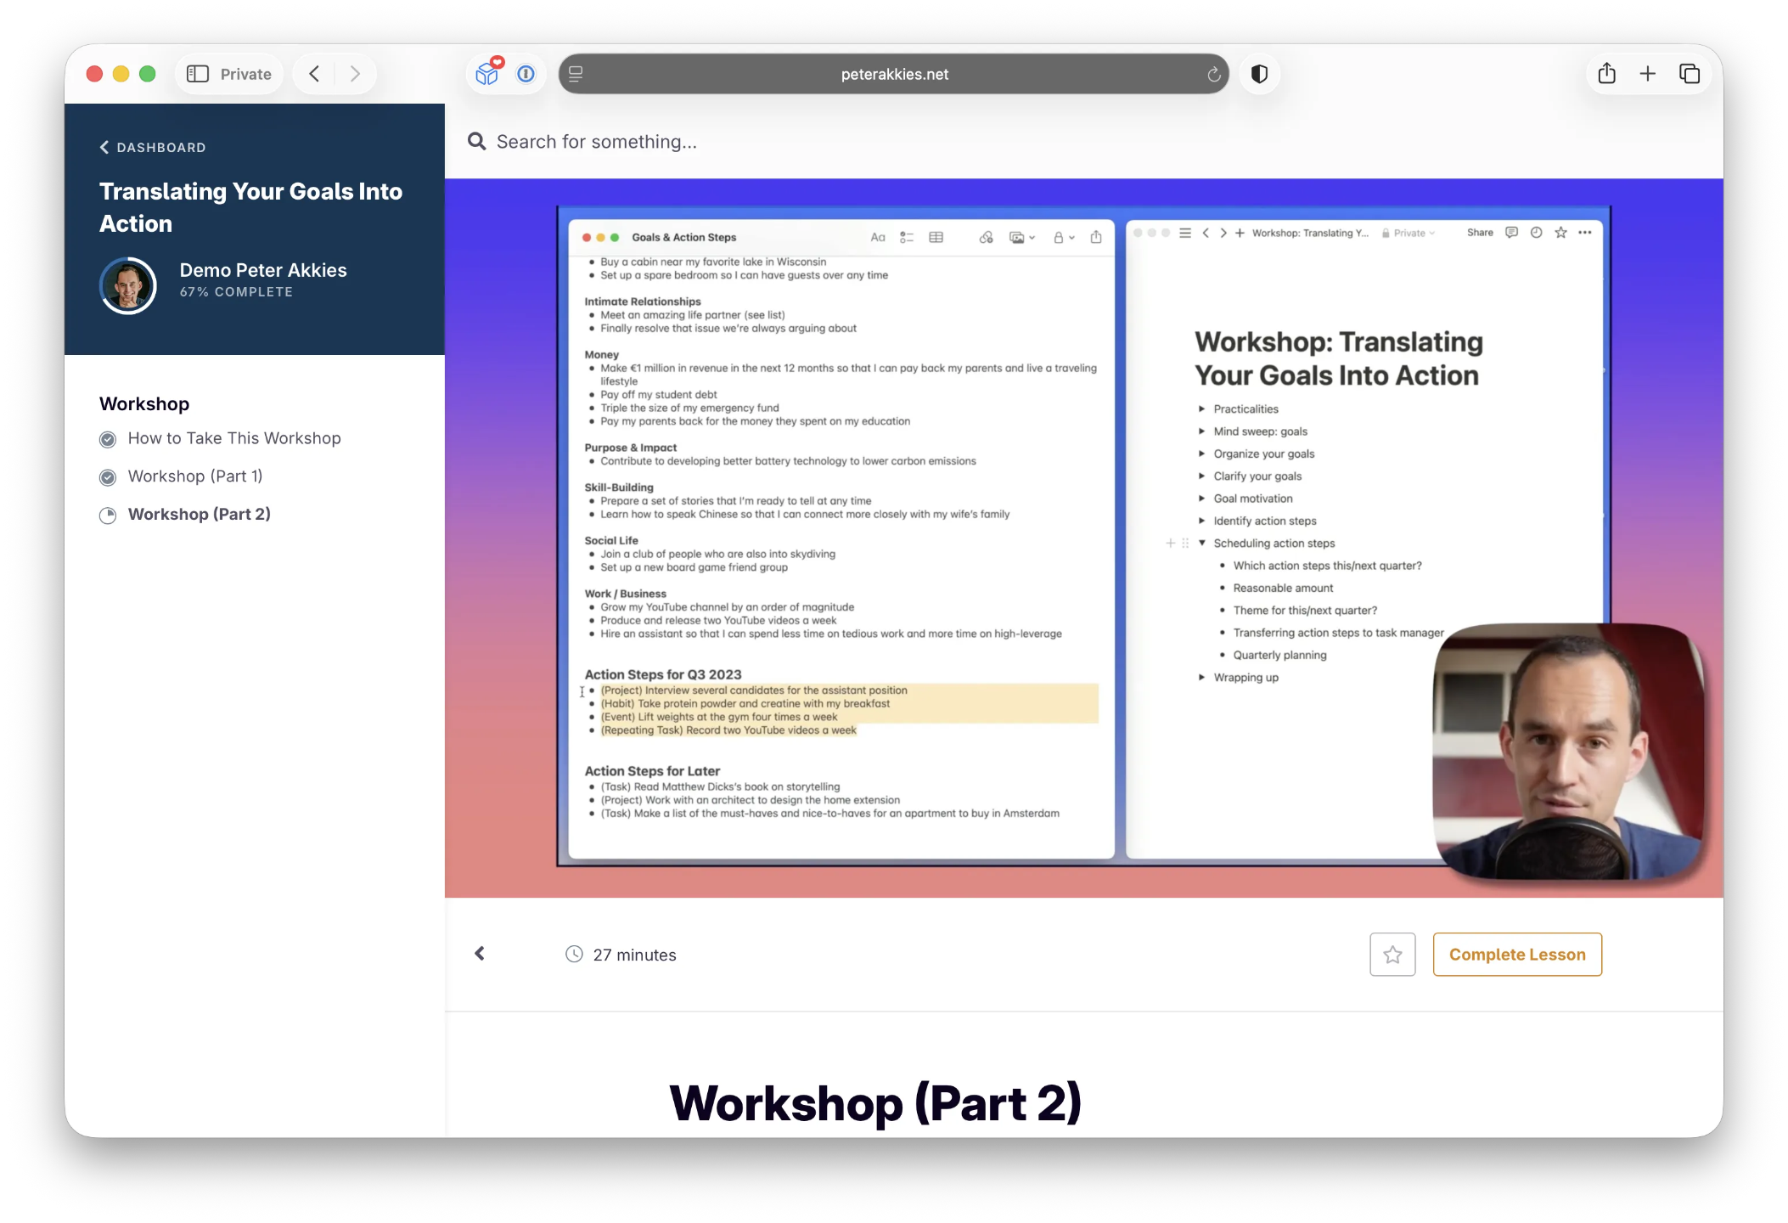Click previous lesson chevron below video
This screenshot has height=1223, width=1788.
[480, 954]
